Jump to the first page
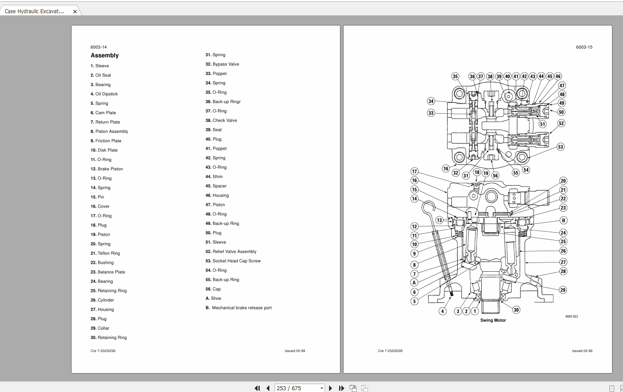This screenshot has width=623, height=392. pos(258,388)
